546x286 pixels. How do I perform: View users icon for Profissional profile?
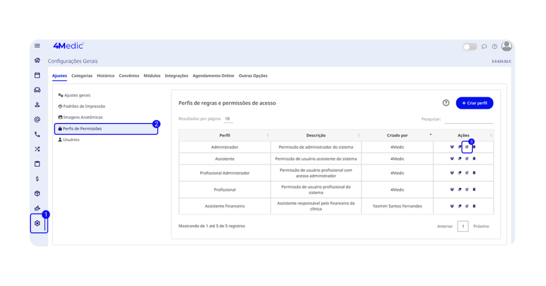pyautogui.click(x=452, y=189)
